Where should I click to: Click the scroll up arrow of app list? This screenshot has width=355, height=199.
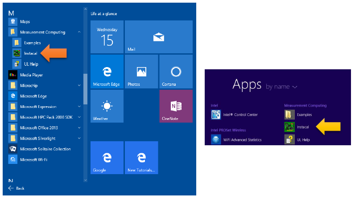click(x=85, y=9)
